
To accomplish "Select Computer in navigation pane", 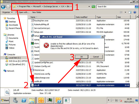I will tap(9, 55).
